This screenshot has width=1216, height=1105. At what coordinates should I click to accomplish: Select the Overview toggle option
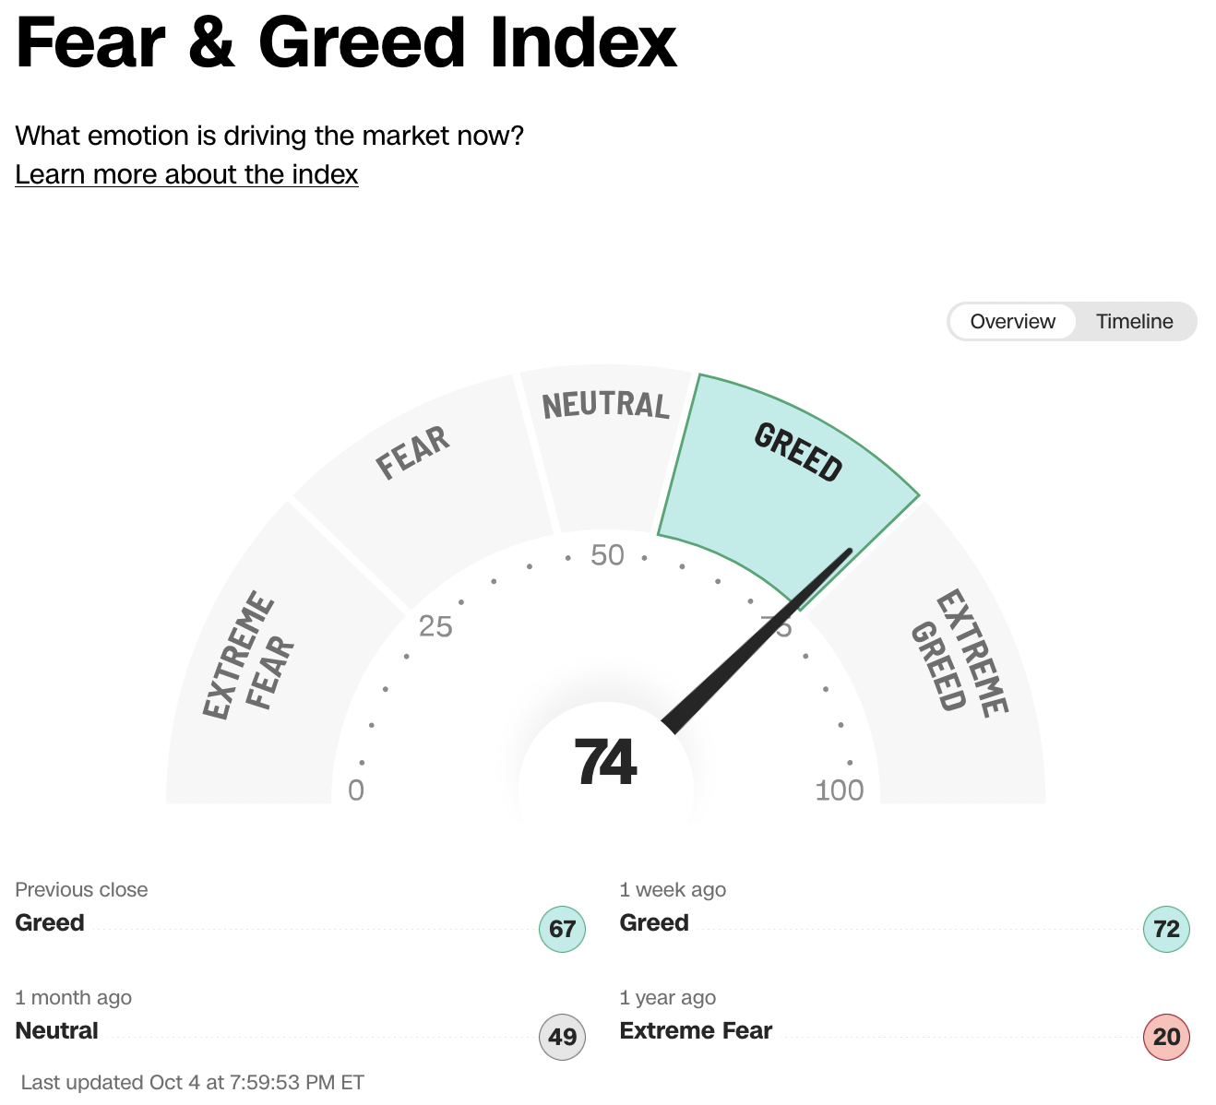coord(1012,322)
